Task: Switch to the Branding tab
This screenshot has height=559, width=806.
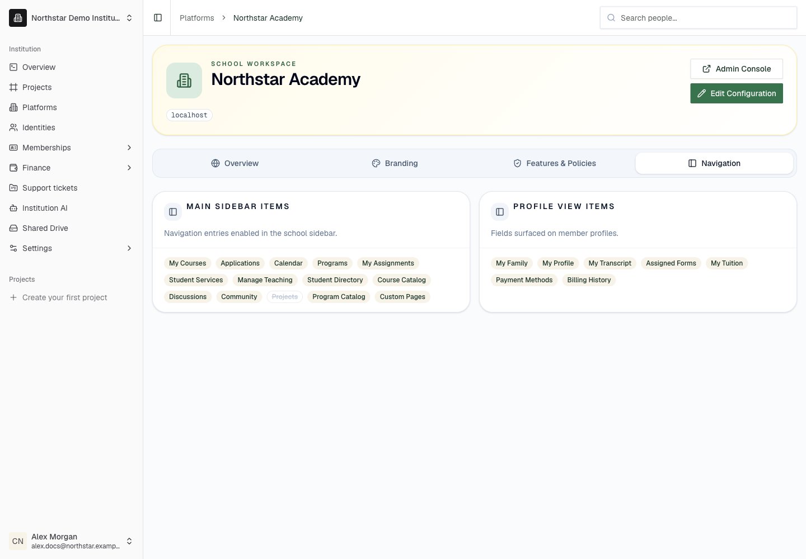Action: pyautogui.click(x=395, y=163)
